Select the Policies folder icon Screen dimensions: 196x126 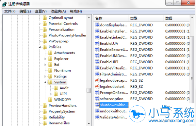coord(45,47)
